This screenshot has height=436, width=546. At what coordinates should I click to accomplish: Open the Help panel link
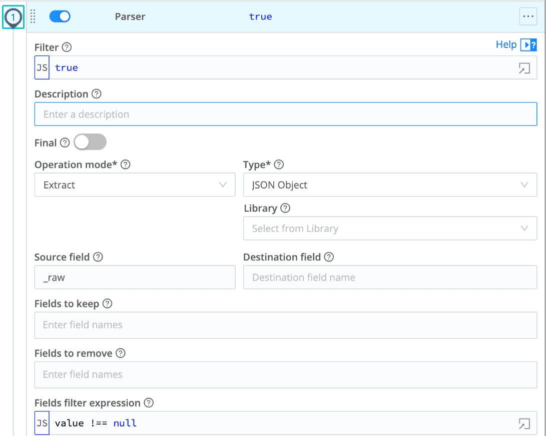pyautogui.click(x=515, y=45)
